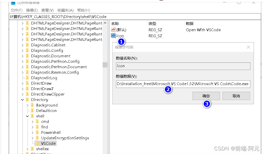Select the find key
Image resolution: width=264 pixels, height=154 pixels.
tap(44, 127)
